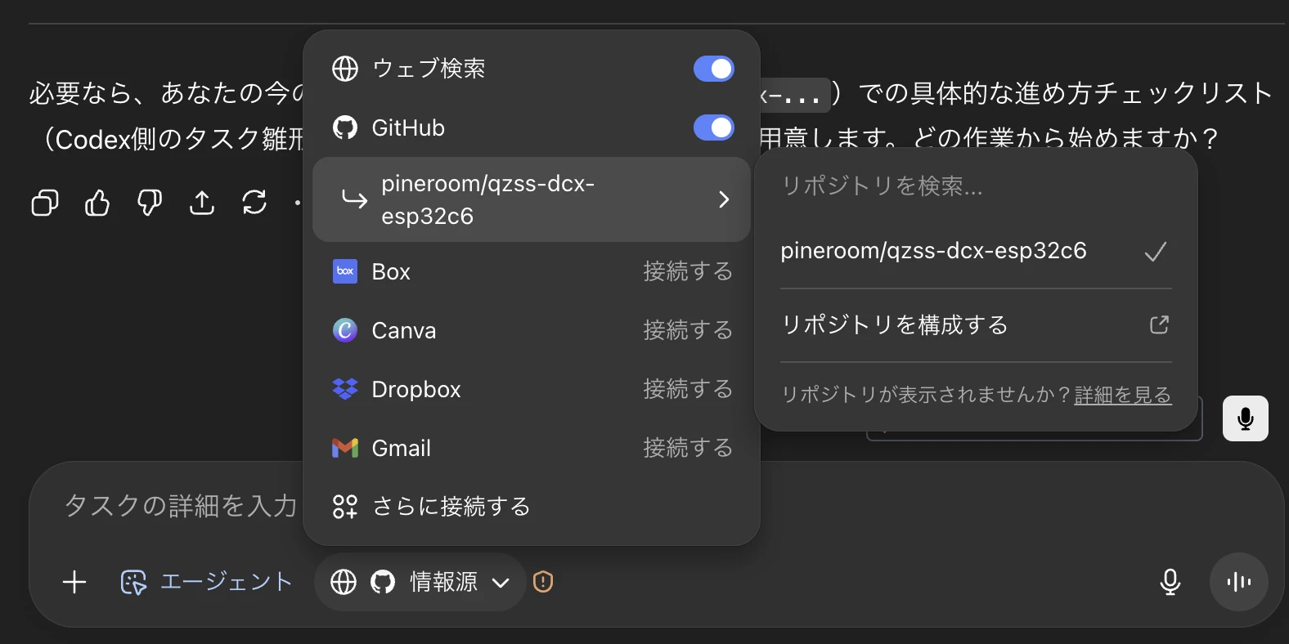Click the plus attachment icon
Viewport: 1289px width, 644px height.
[74, 582]
